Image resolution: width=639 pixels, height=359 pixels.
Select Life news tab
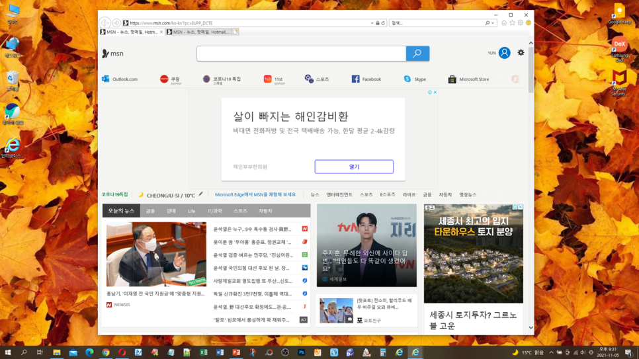pyautogui.click(x=192, y=211)
